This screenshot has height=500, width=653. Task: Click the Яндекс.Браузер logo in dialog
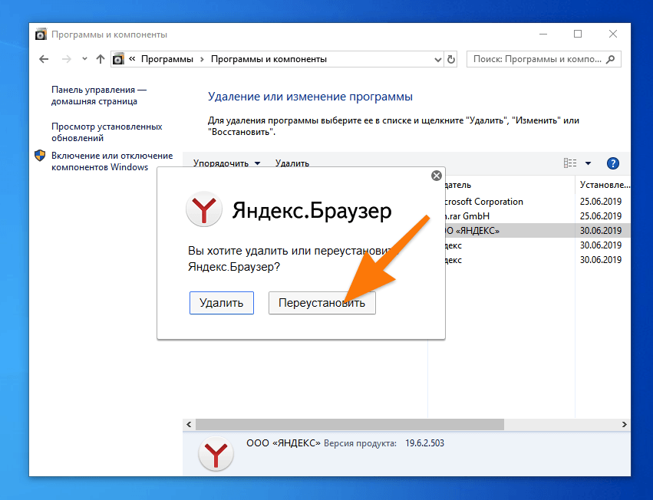(203, 209)
